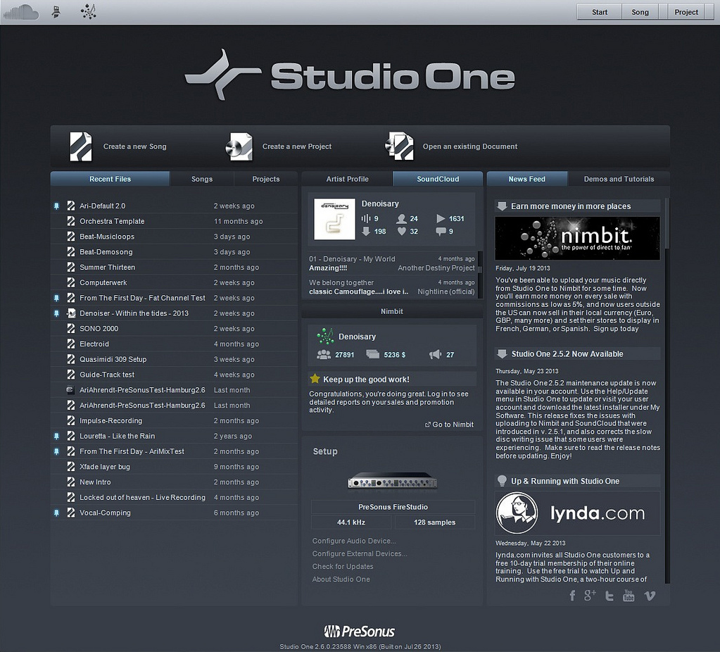
Task: Switch to the Songs tab
Action: pos(202,179)
